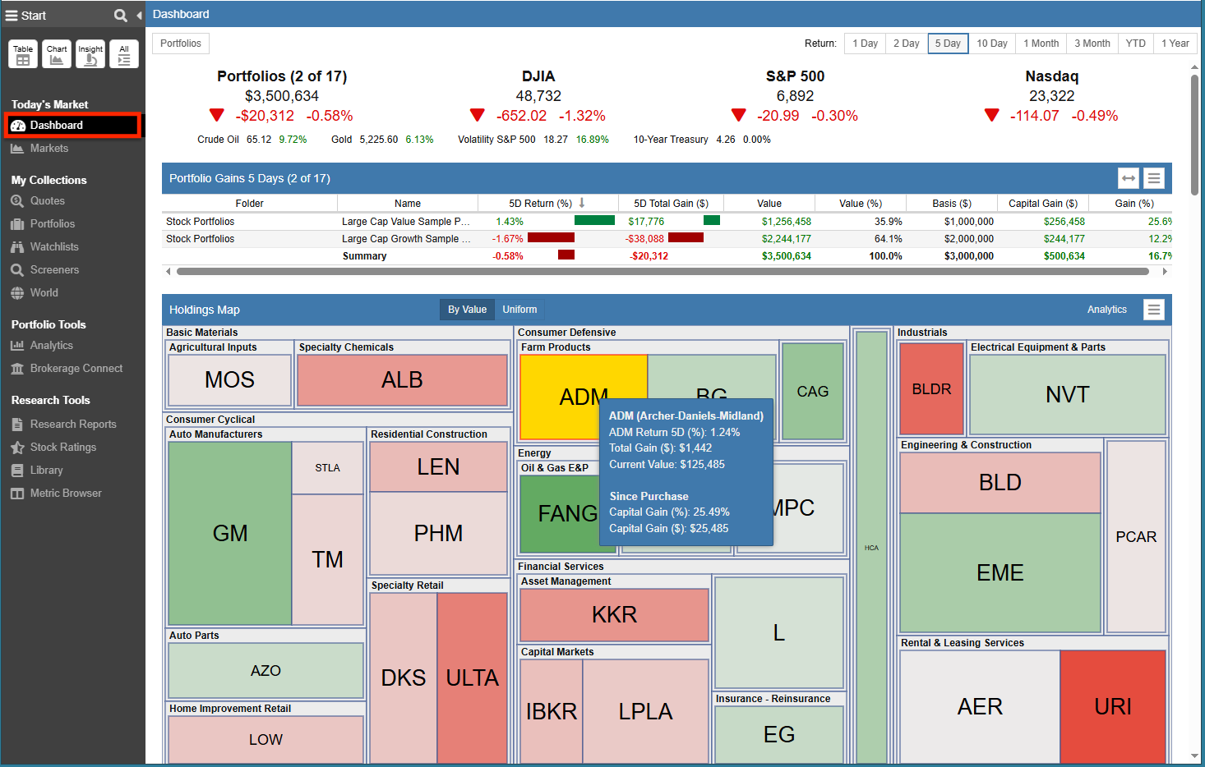
Task: Click the red URI tile in holdings map
Action: pyautogui.click(x=1113, y=706)
